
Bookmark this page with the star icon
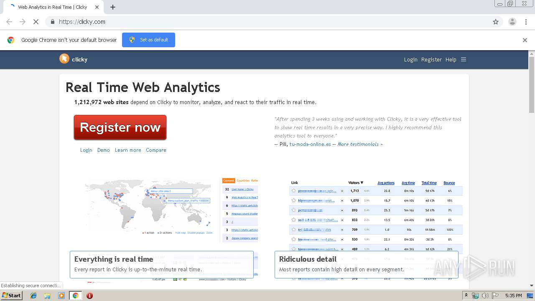(x=496, y=22)
